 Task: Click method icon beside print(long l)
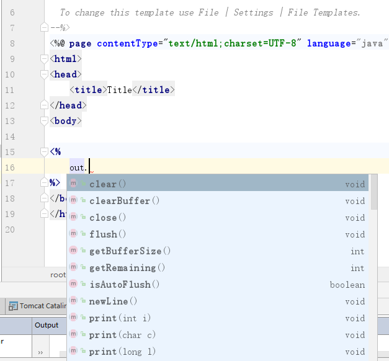[x=73, y=350]
